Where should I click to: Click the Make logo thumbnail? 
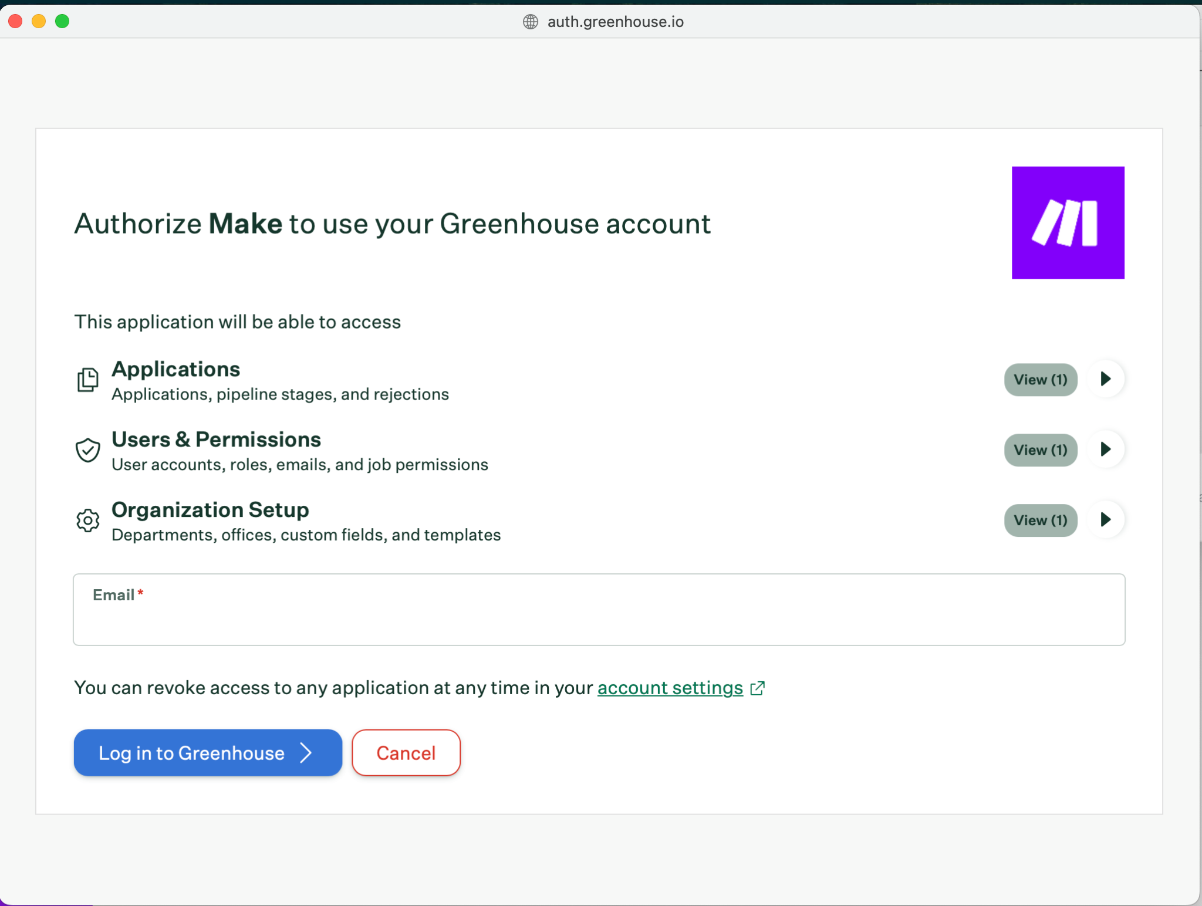1068,222
